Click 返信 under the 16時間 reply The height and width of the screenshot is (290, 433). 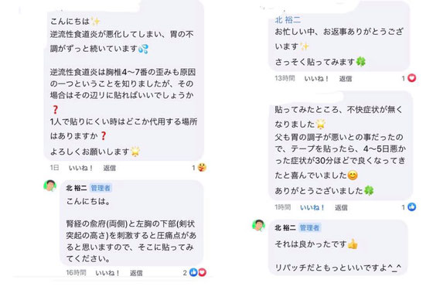pos(136,273)
